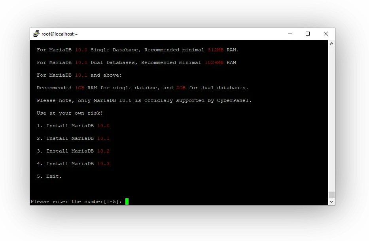Click the terminal scrollbar thumb
Screen dimensions: 369x241
331,195
